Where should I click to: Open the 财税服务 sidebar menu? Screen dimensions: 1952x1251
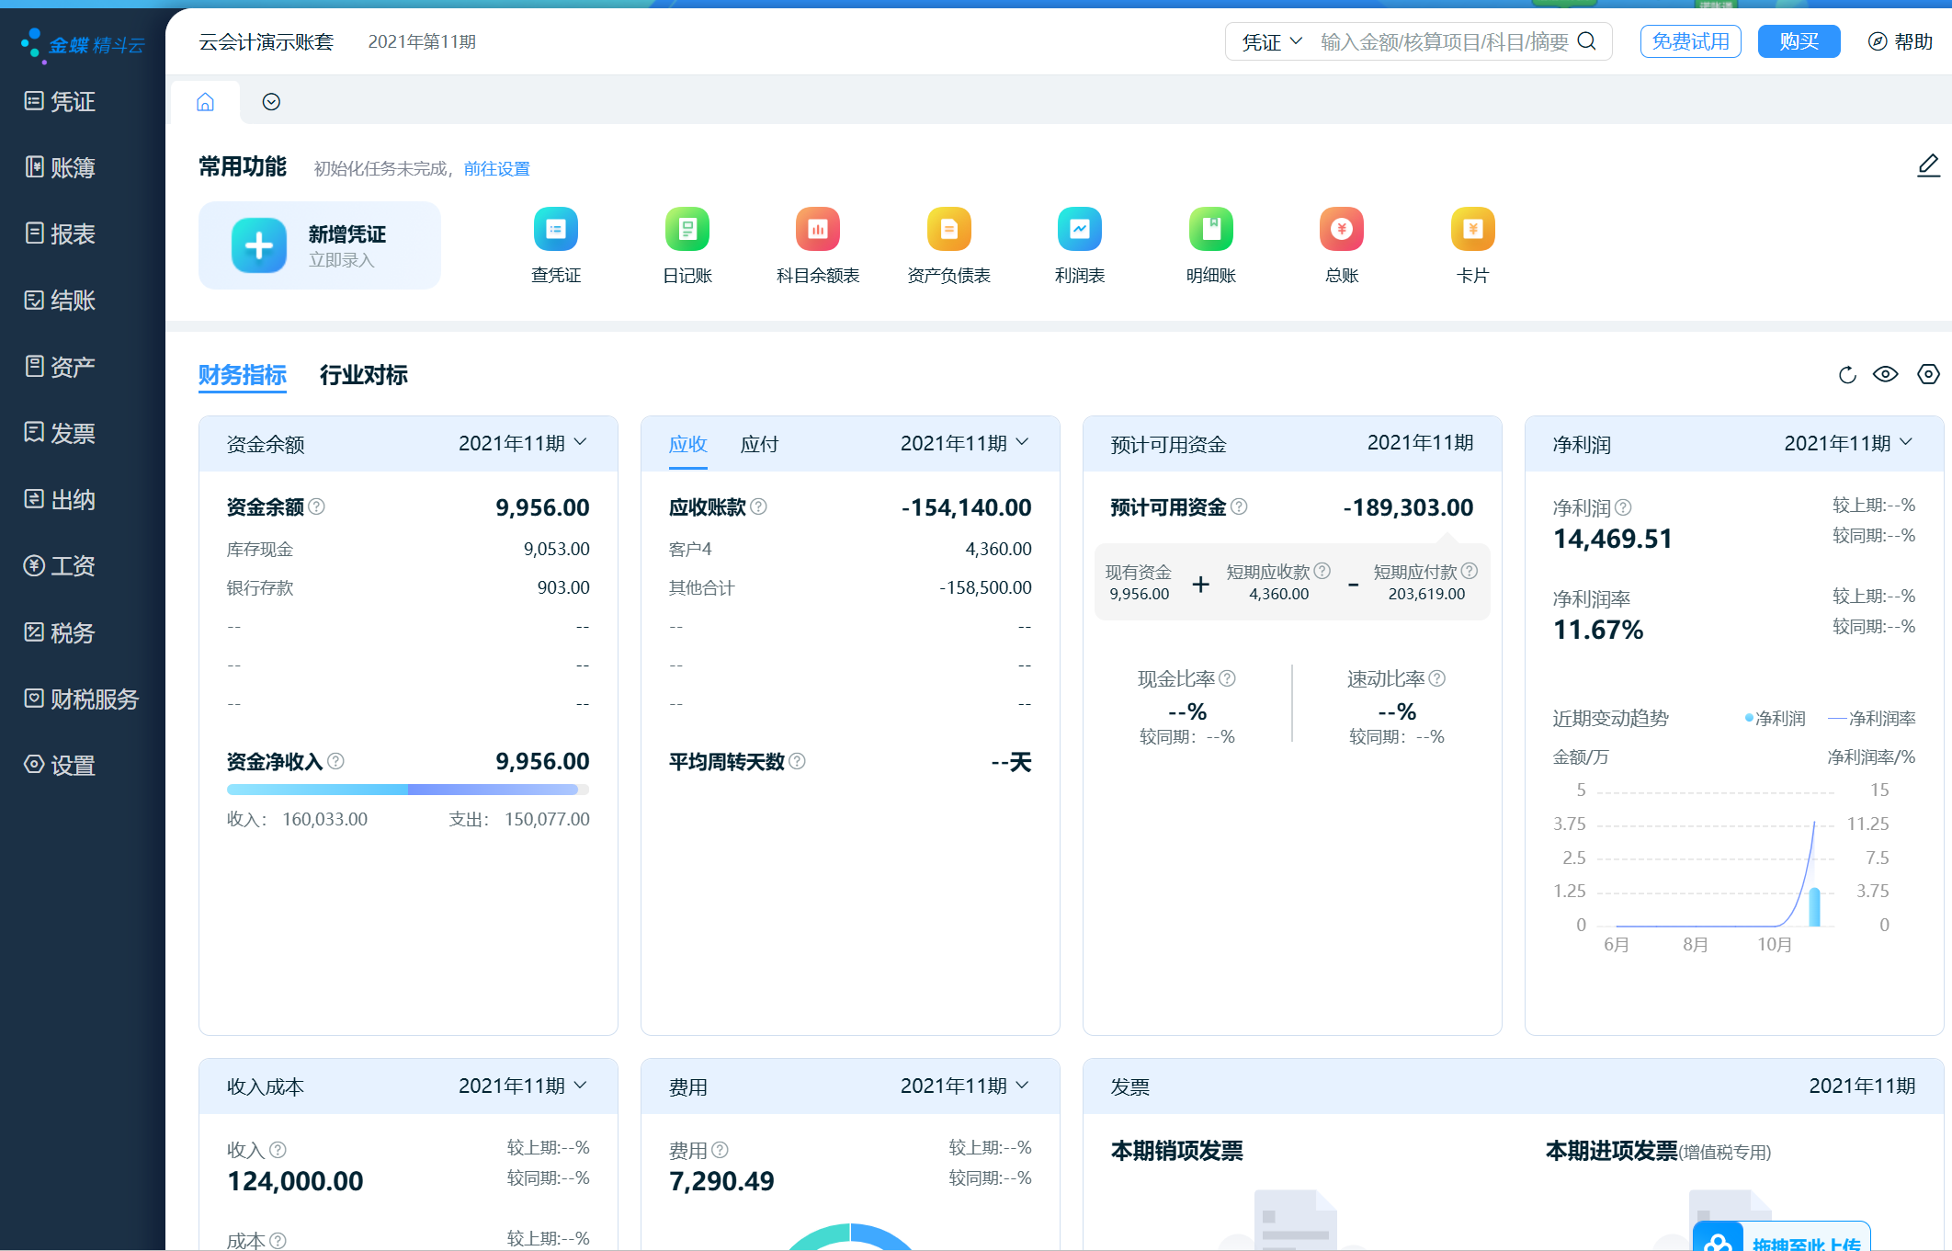click(82, 699)
